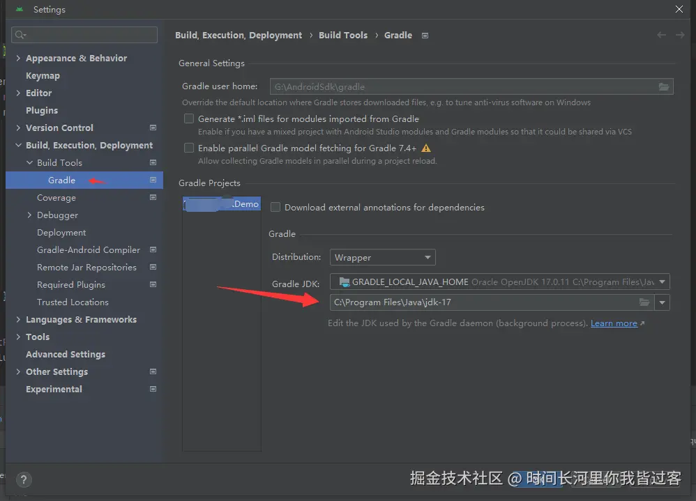
Task: Expand the Tools section
Action: pos(18,337)
